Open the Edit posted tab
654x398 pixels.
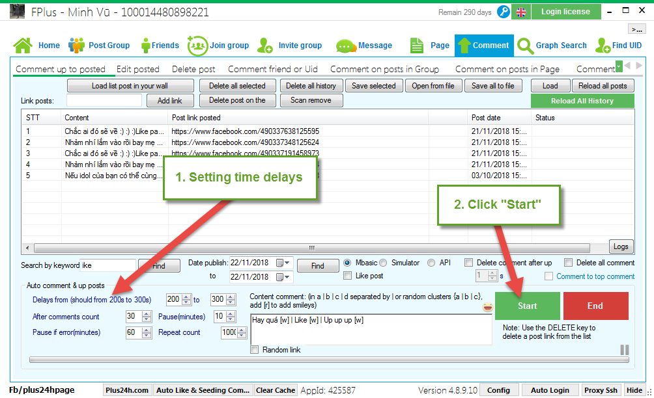138,69
